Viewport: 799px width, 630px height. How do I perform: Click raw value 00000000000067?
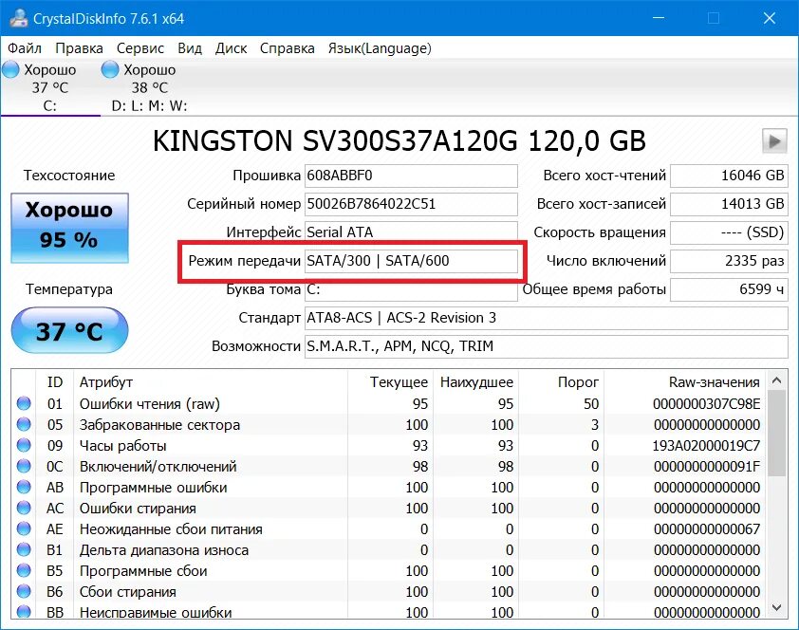point(707,529)
